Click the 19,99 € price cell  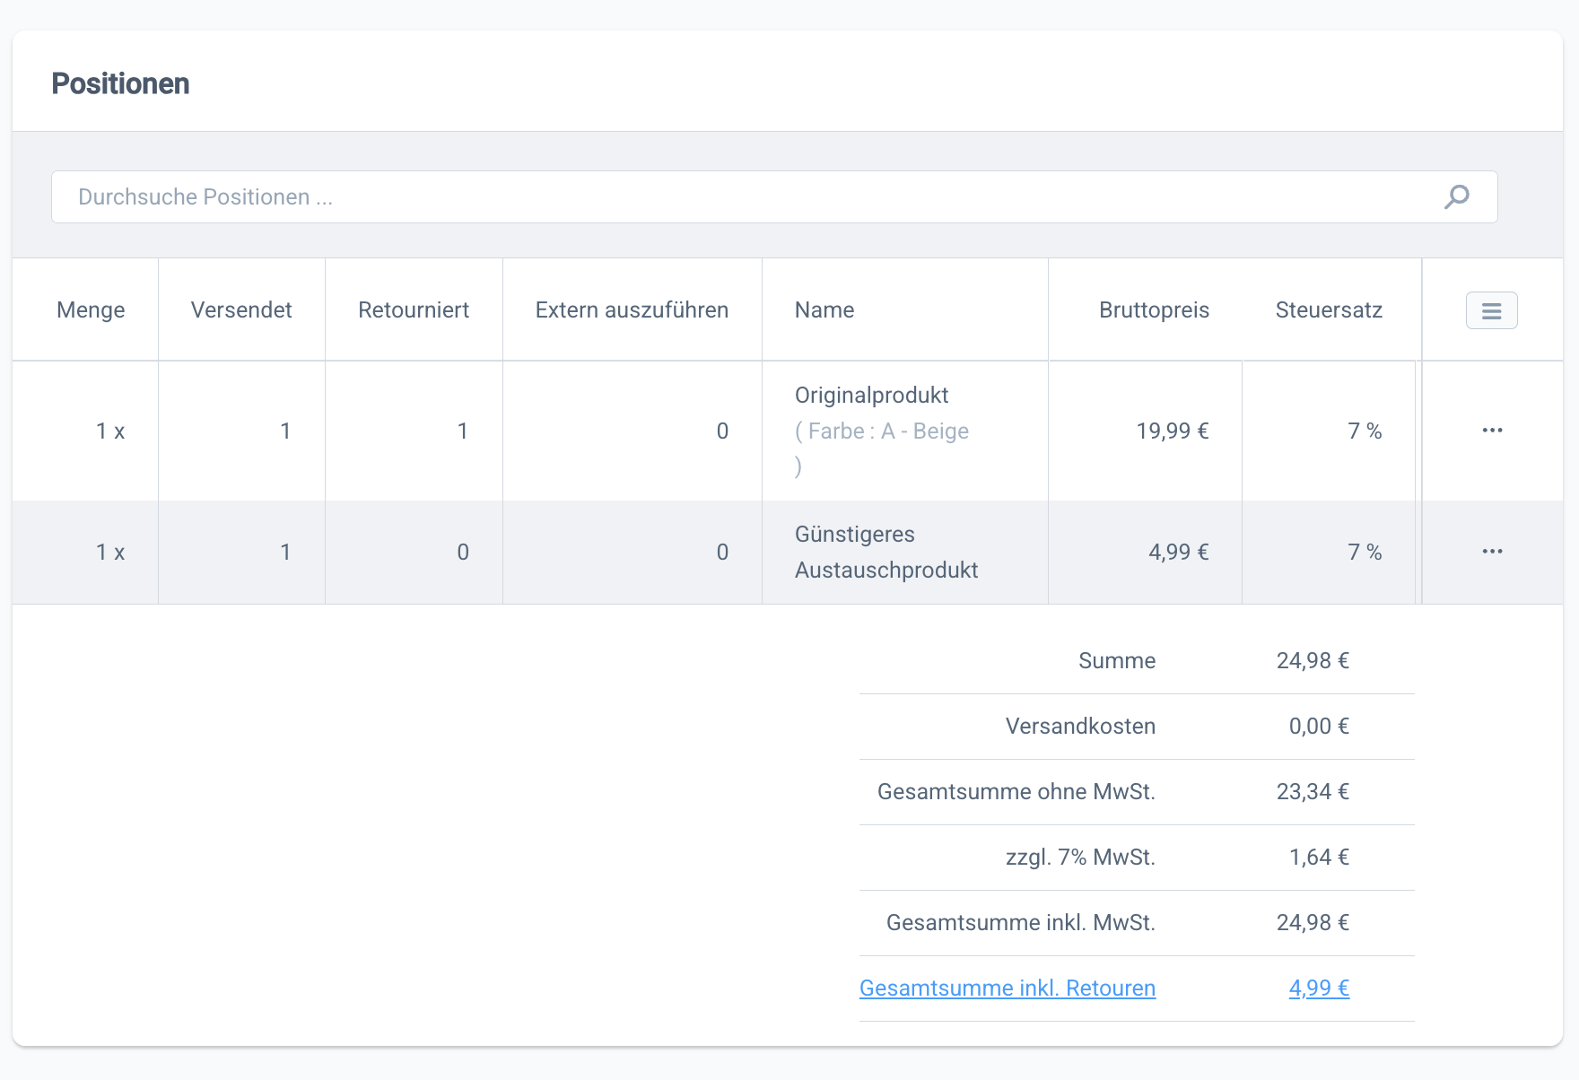pyautogui.click(x=1172, y=431)
